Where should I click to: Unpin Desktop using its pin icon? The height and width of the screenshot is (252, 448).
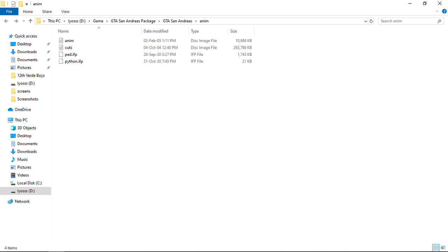(48, 44)
